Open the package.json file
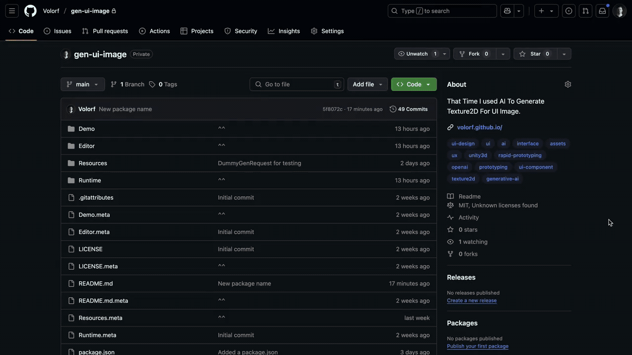This screenshot has height=355, width=632. 96,352
